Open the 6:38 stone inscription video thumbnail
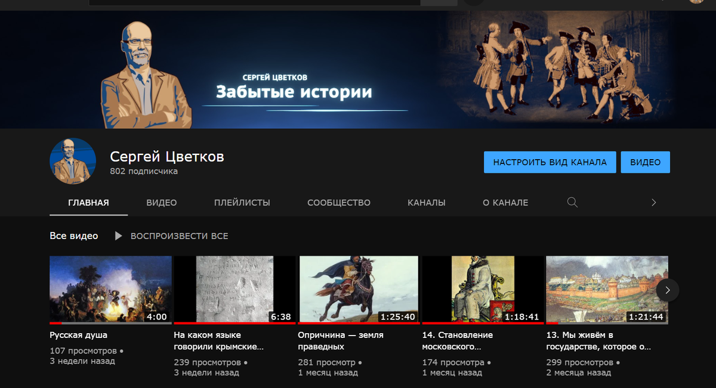 pos(234,290)
